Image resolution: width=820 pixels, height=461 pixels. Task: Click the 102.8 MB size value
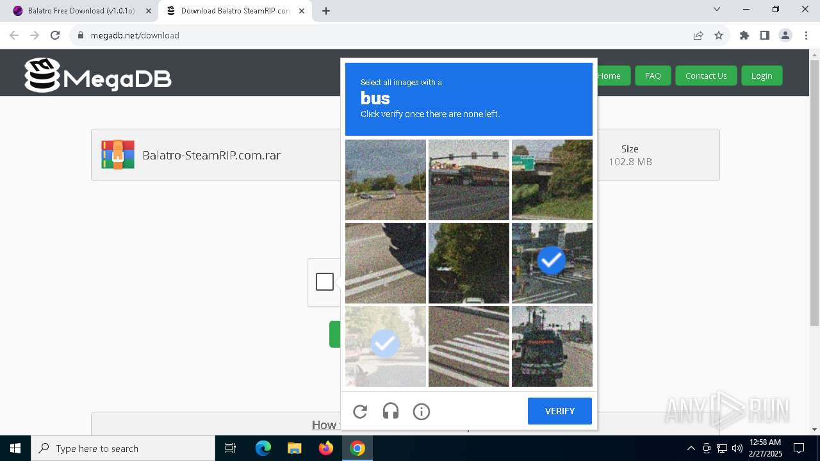(x=630, y=162)
